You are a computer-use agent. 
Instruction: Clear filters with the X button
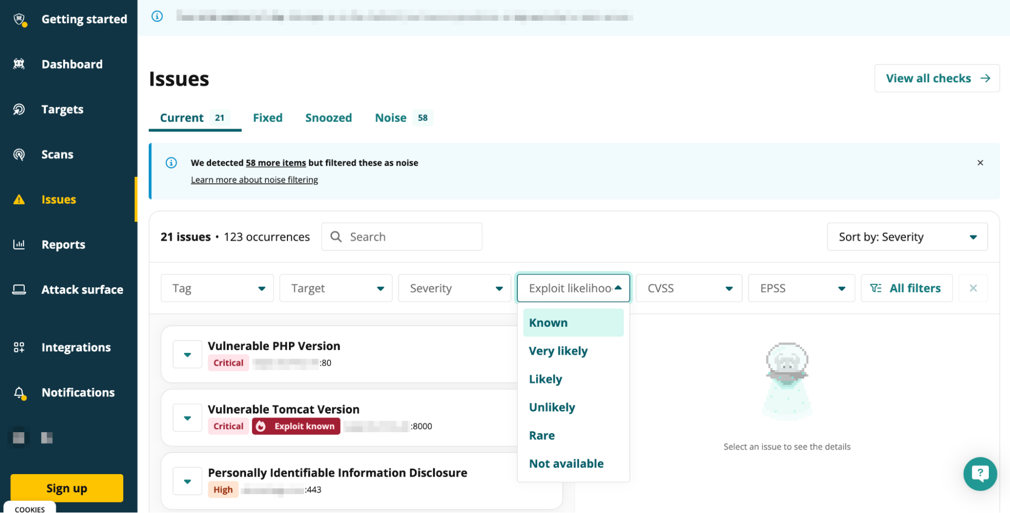[973, 288]
